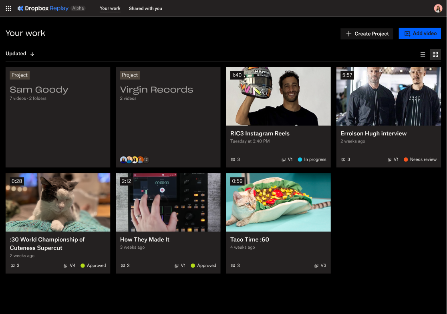View version V3 on Taco Time :60

click(320, 266)
